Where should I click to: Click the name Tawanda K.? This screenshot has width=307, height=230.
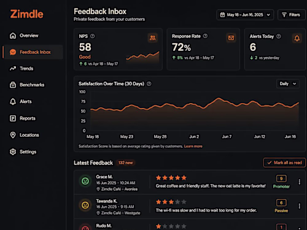click(107, 201)
